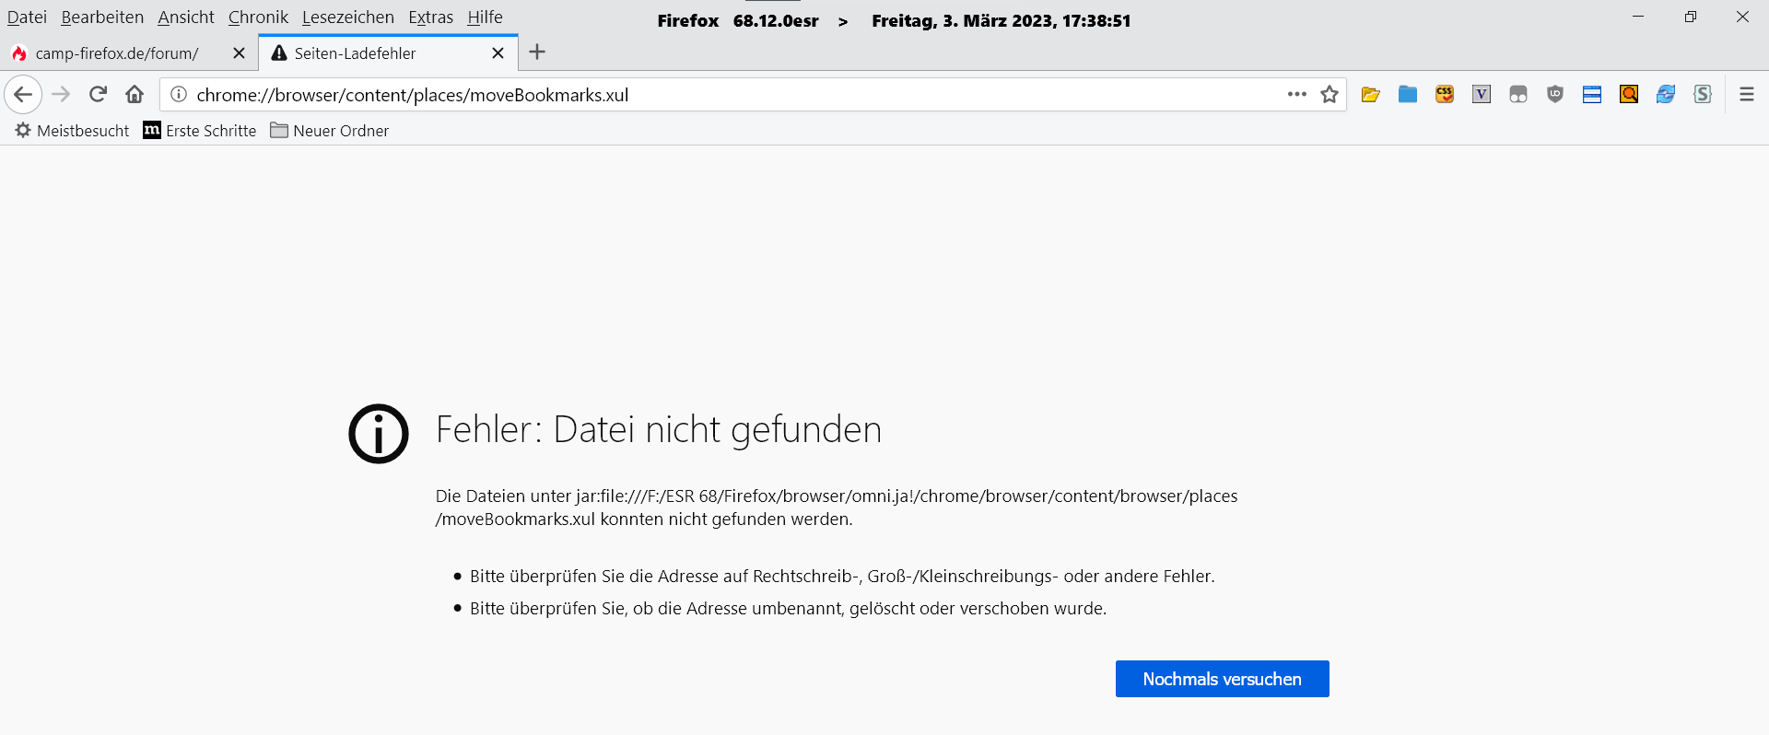Open the Tampermonkey extension icon
1769x735 pixels.
point(1518,94)
